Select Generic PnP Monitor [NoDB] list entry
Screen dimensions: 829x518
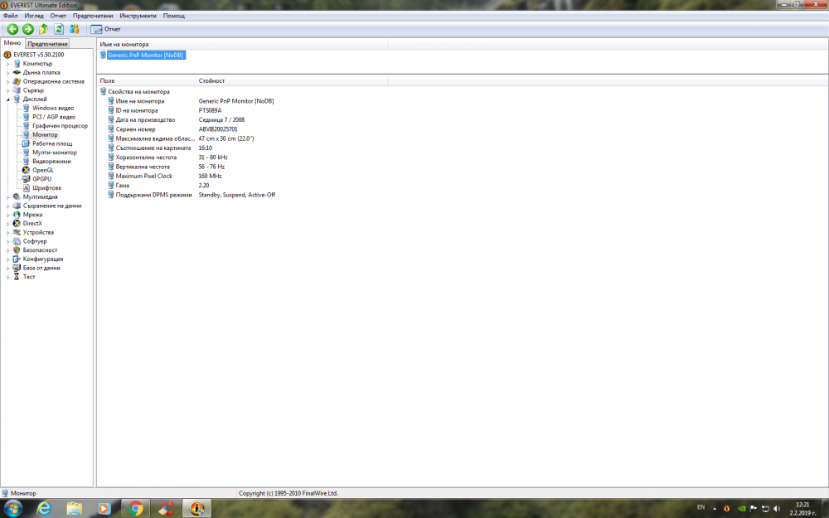pyautogui.click(x=145, y=55)
